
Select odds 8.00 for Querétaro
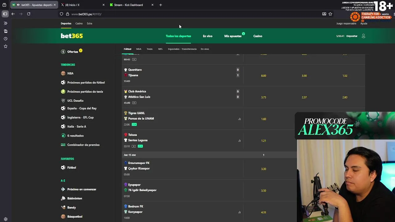point(264,76)
